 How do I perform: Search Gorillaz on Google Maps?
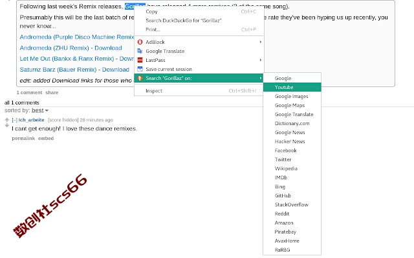coord(292,105)
